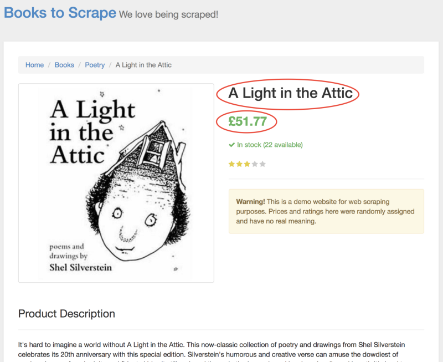The image size is (443, 362).
Task: Click the third yellow rating star
Action: pyautogui.click(x=247, y=164)
